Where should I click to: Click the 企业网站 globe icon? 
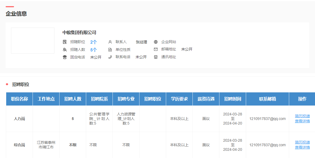click(x=156, y=42)
